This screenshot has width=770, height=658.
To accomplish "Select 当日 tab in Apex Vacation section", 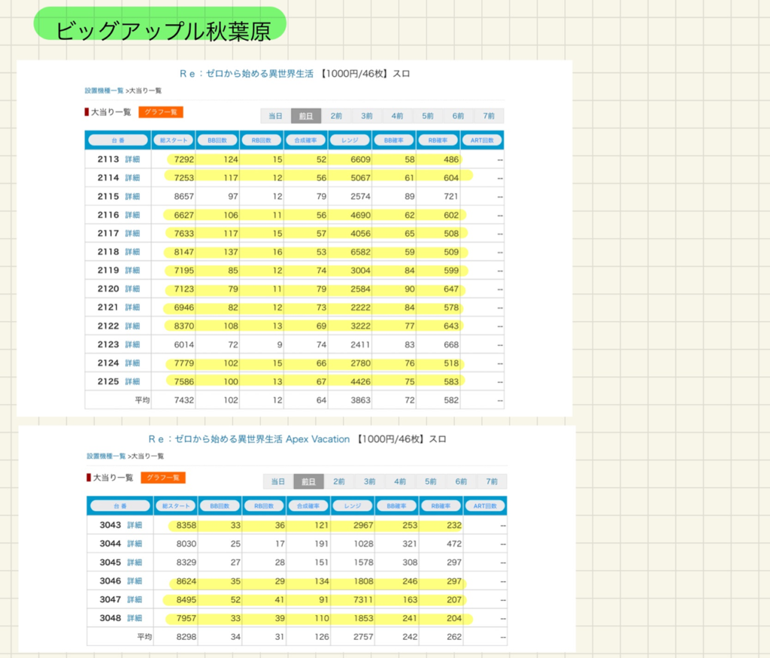I will pos(278,481).
